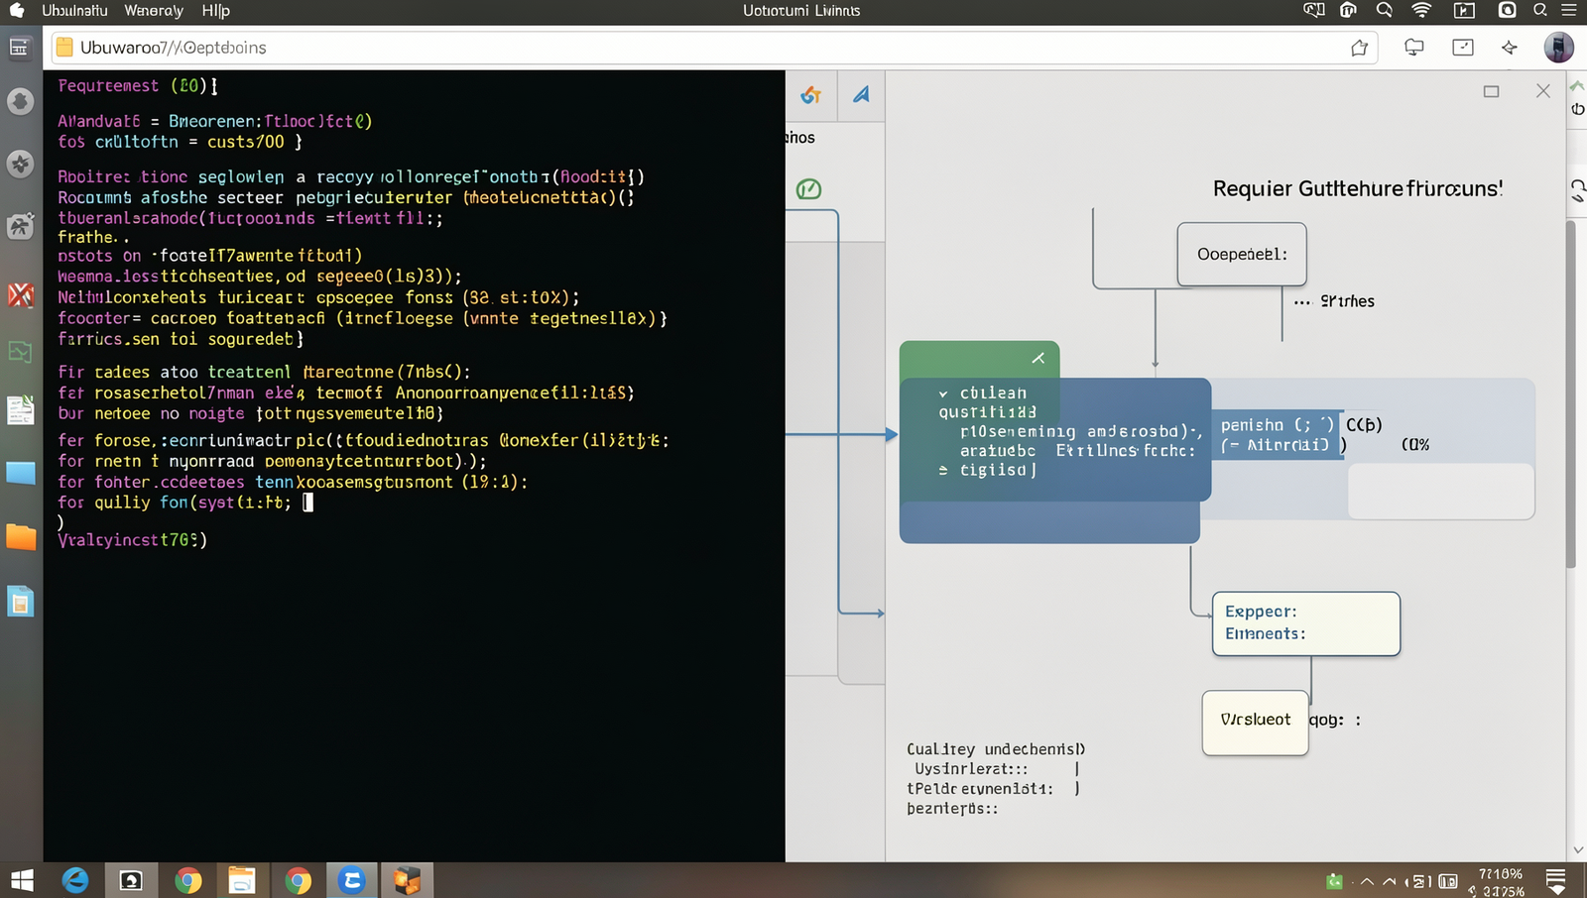The image size is (1587, 898).
Task: Click the green circular gauge icon
Action: (809, 188)
